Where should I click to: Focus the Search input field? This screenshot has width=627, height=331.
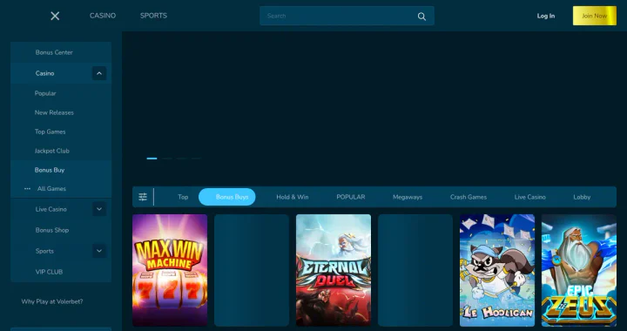pos(347,16)
